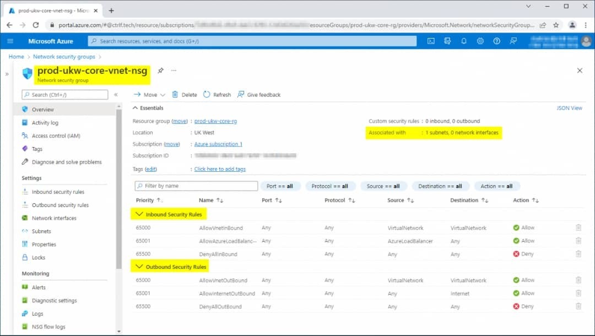
Task: Open the Directories and subscriptions filter icon
Action: pos(447,41)
